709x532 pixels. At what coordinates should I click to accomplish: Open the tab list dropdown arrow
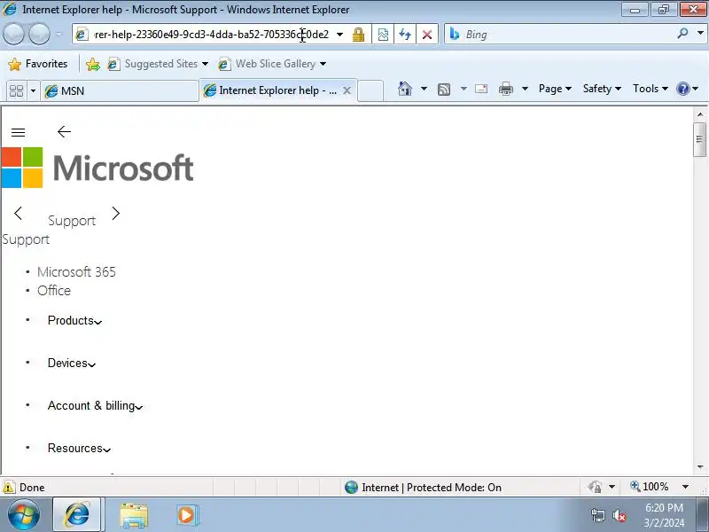pos(33,91)
